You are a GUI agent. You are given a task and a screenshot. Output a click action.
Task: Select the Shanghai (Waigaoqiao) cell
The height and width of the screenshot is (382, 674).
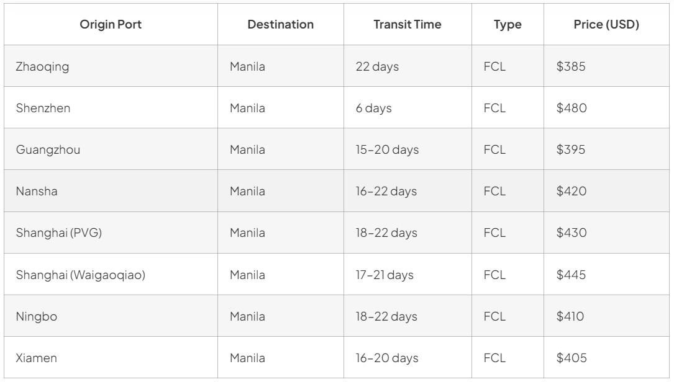[x=80, y=275]
